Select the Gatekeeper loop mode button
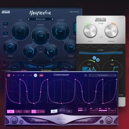 click(x=27, y=111)
